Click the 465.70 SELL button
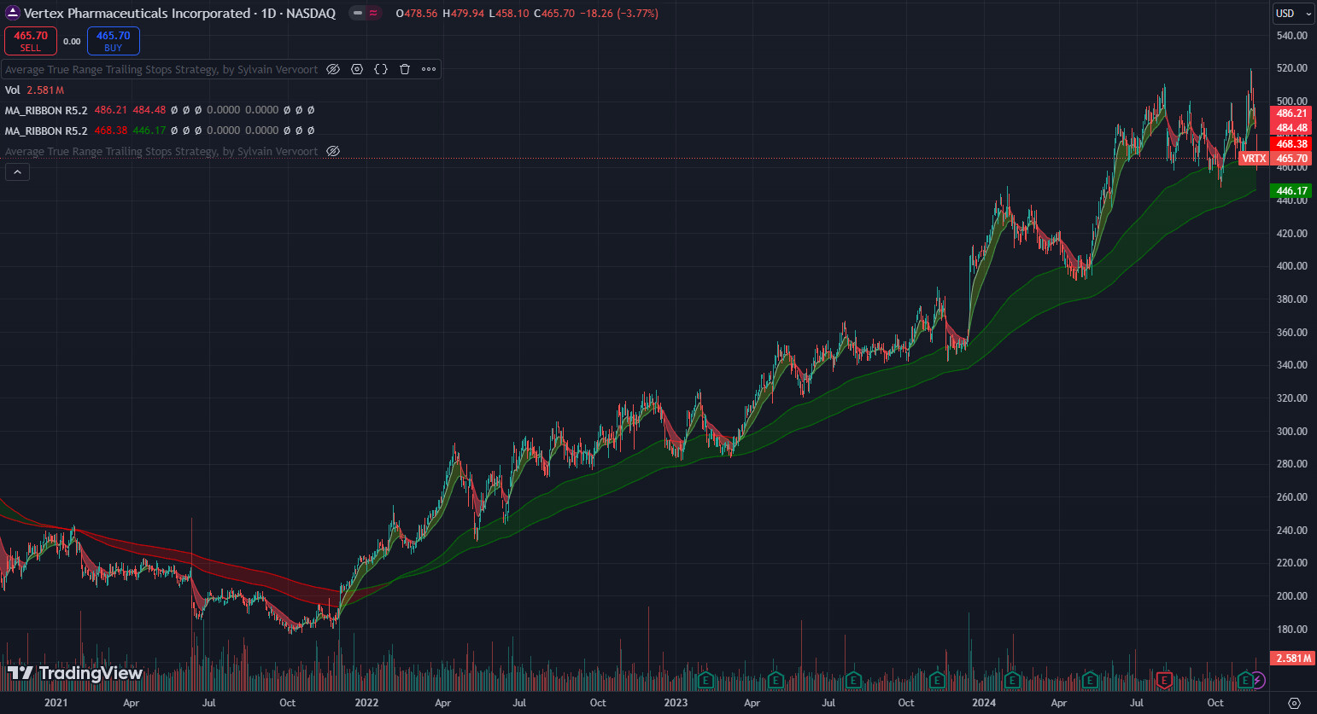 31,41
